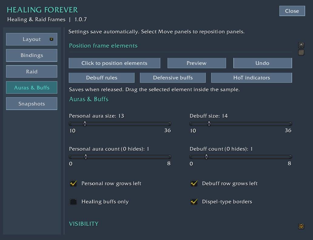Click the Personal aura count slider handle
The height and width of the screenshot is (240, 313).
coord(86,157)
